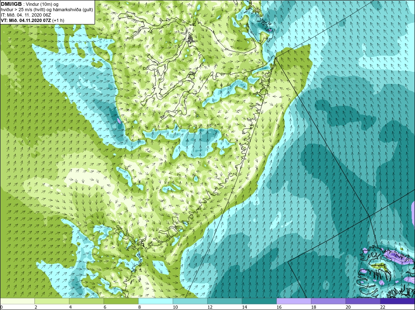Click the legend tick label '22'
Viewport: 415px width, 310px height.
[x=383, y=307]
